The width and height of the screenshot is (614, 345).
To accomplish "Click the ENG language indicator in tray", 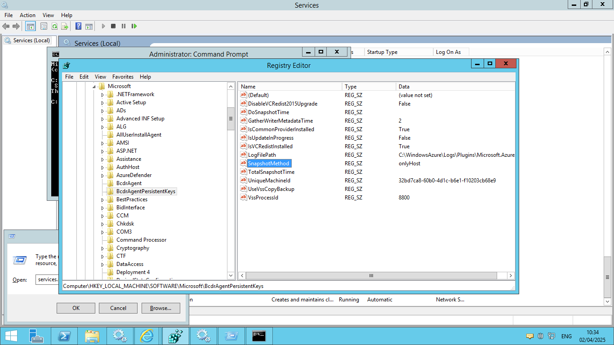I will pyautogui.click(x=566, y=336).
